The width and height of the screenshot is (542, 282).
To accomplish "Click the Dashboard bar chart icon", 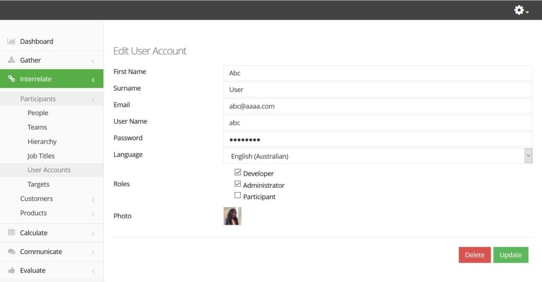I will click(x=12, y=41).
